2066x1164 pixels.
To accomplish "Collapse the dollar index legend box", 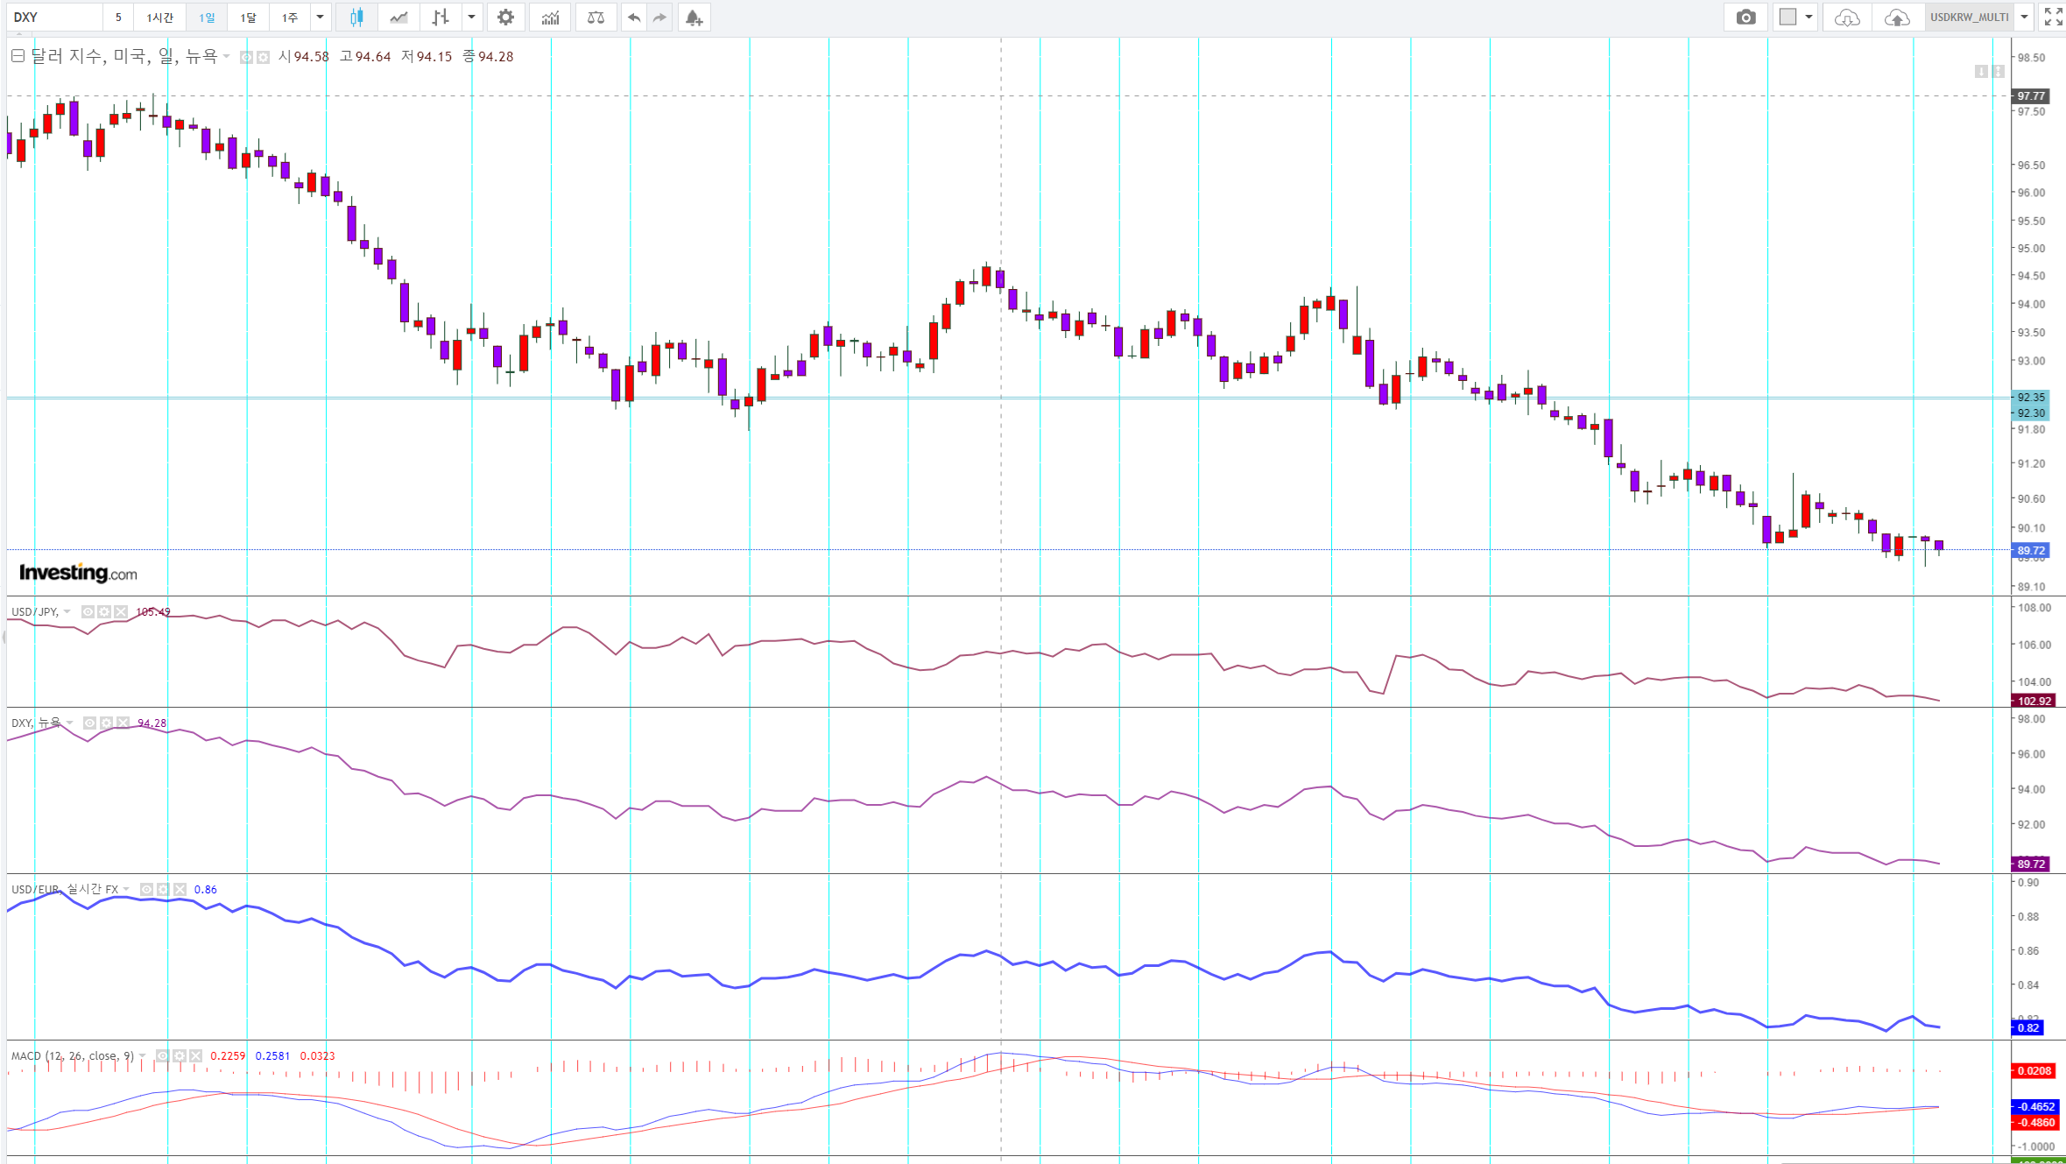I will pyautogui.click(x=18, y=56).
